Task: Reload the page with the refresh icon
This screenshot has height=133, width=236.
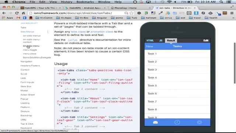Action: 17,13
